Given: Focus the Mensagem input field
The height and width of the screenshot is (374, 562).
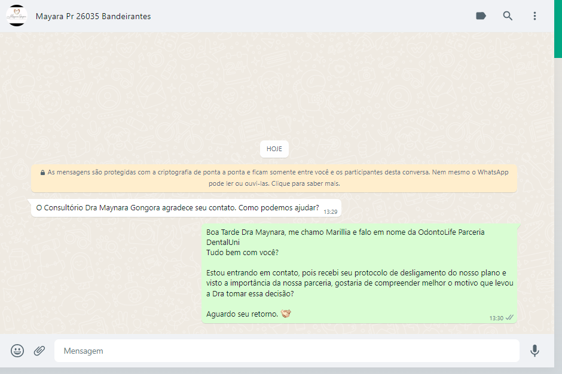Looking at the screenshot, I should [287, 351].
